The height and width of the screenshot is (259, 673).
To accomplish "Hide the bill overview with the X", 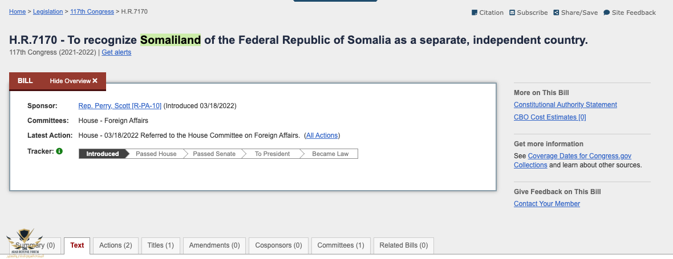I will pyautogui.click(x=95, y=81).
